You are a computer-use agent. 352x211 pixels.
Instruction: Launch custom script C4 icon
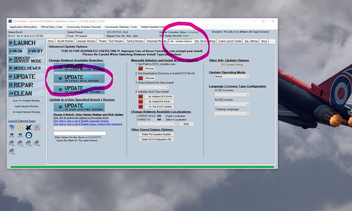37,143
